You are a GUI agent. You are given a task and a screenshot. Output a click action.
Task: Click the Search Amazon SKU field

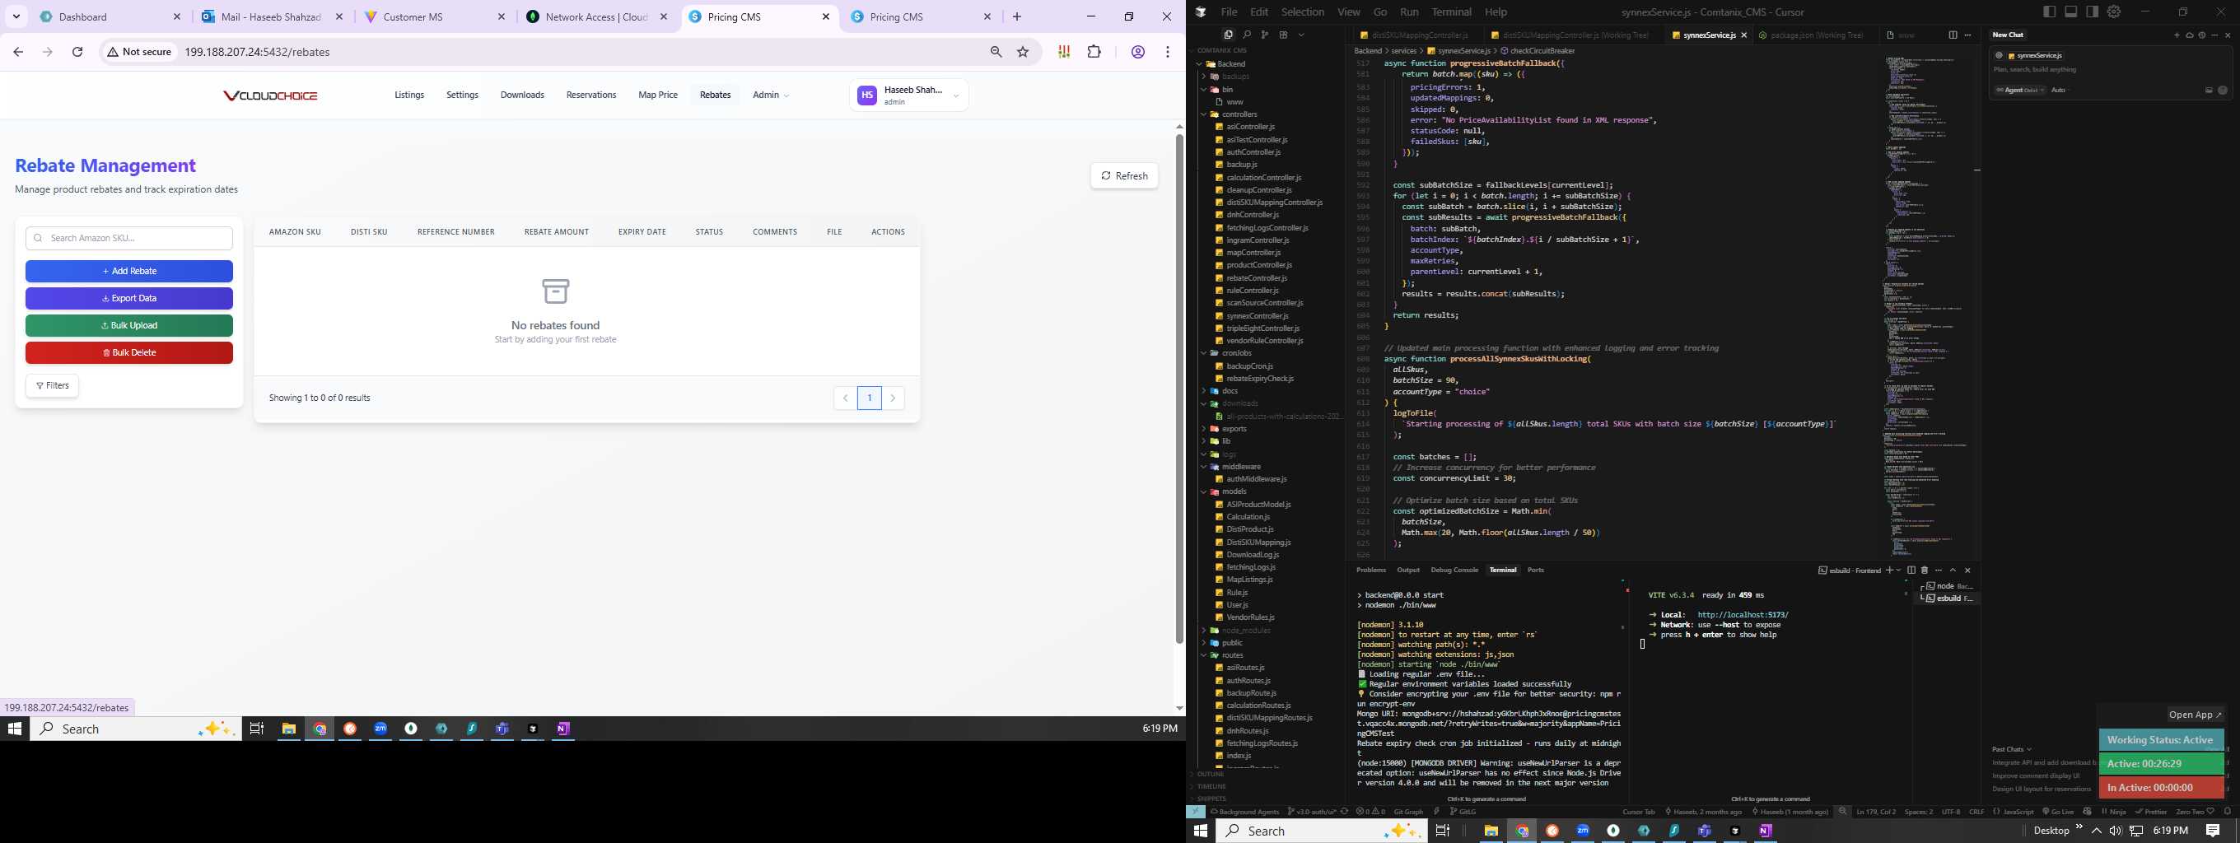129,238
